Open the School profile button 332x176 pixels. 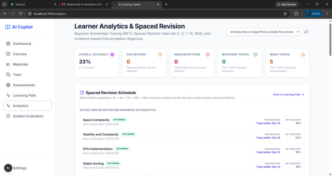(313, 14)
